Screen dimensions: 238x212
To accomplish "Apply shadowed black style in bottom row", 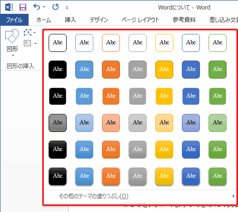I will click(x=58, y=176).
